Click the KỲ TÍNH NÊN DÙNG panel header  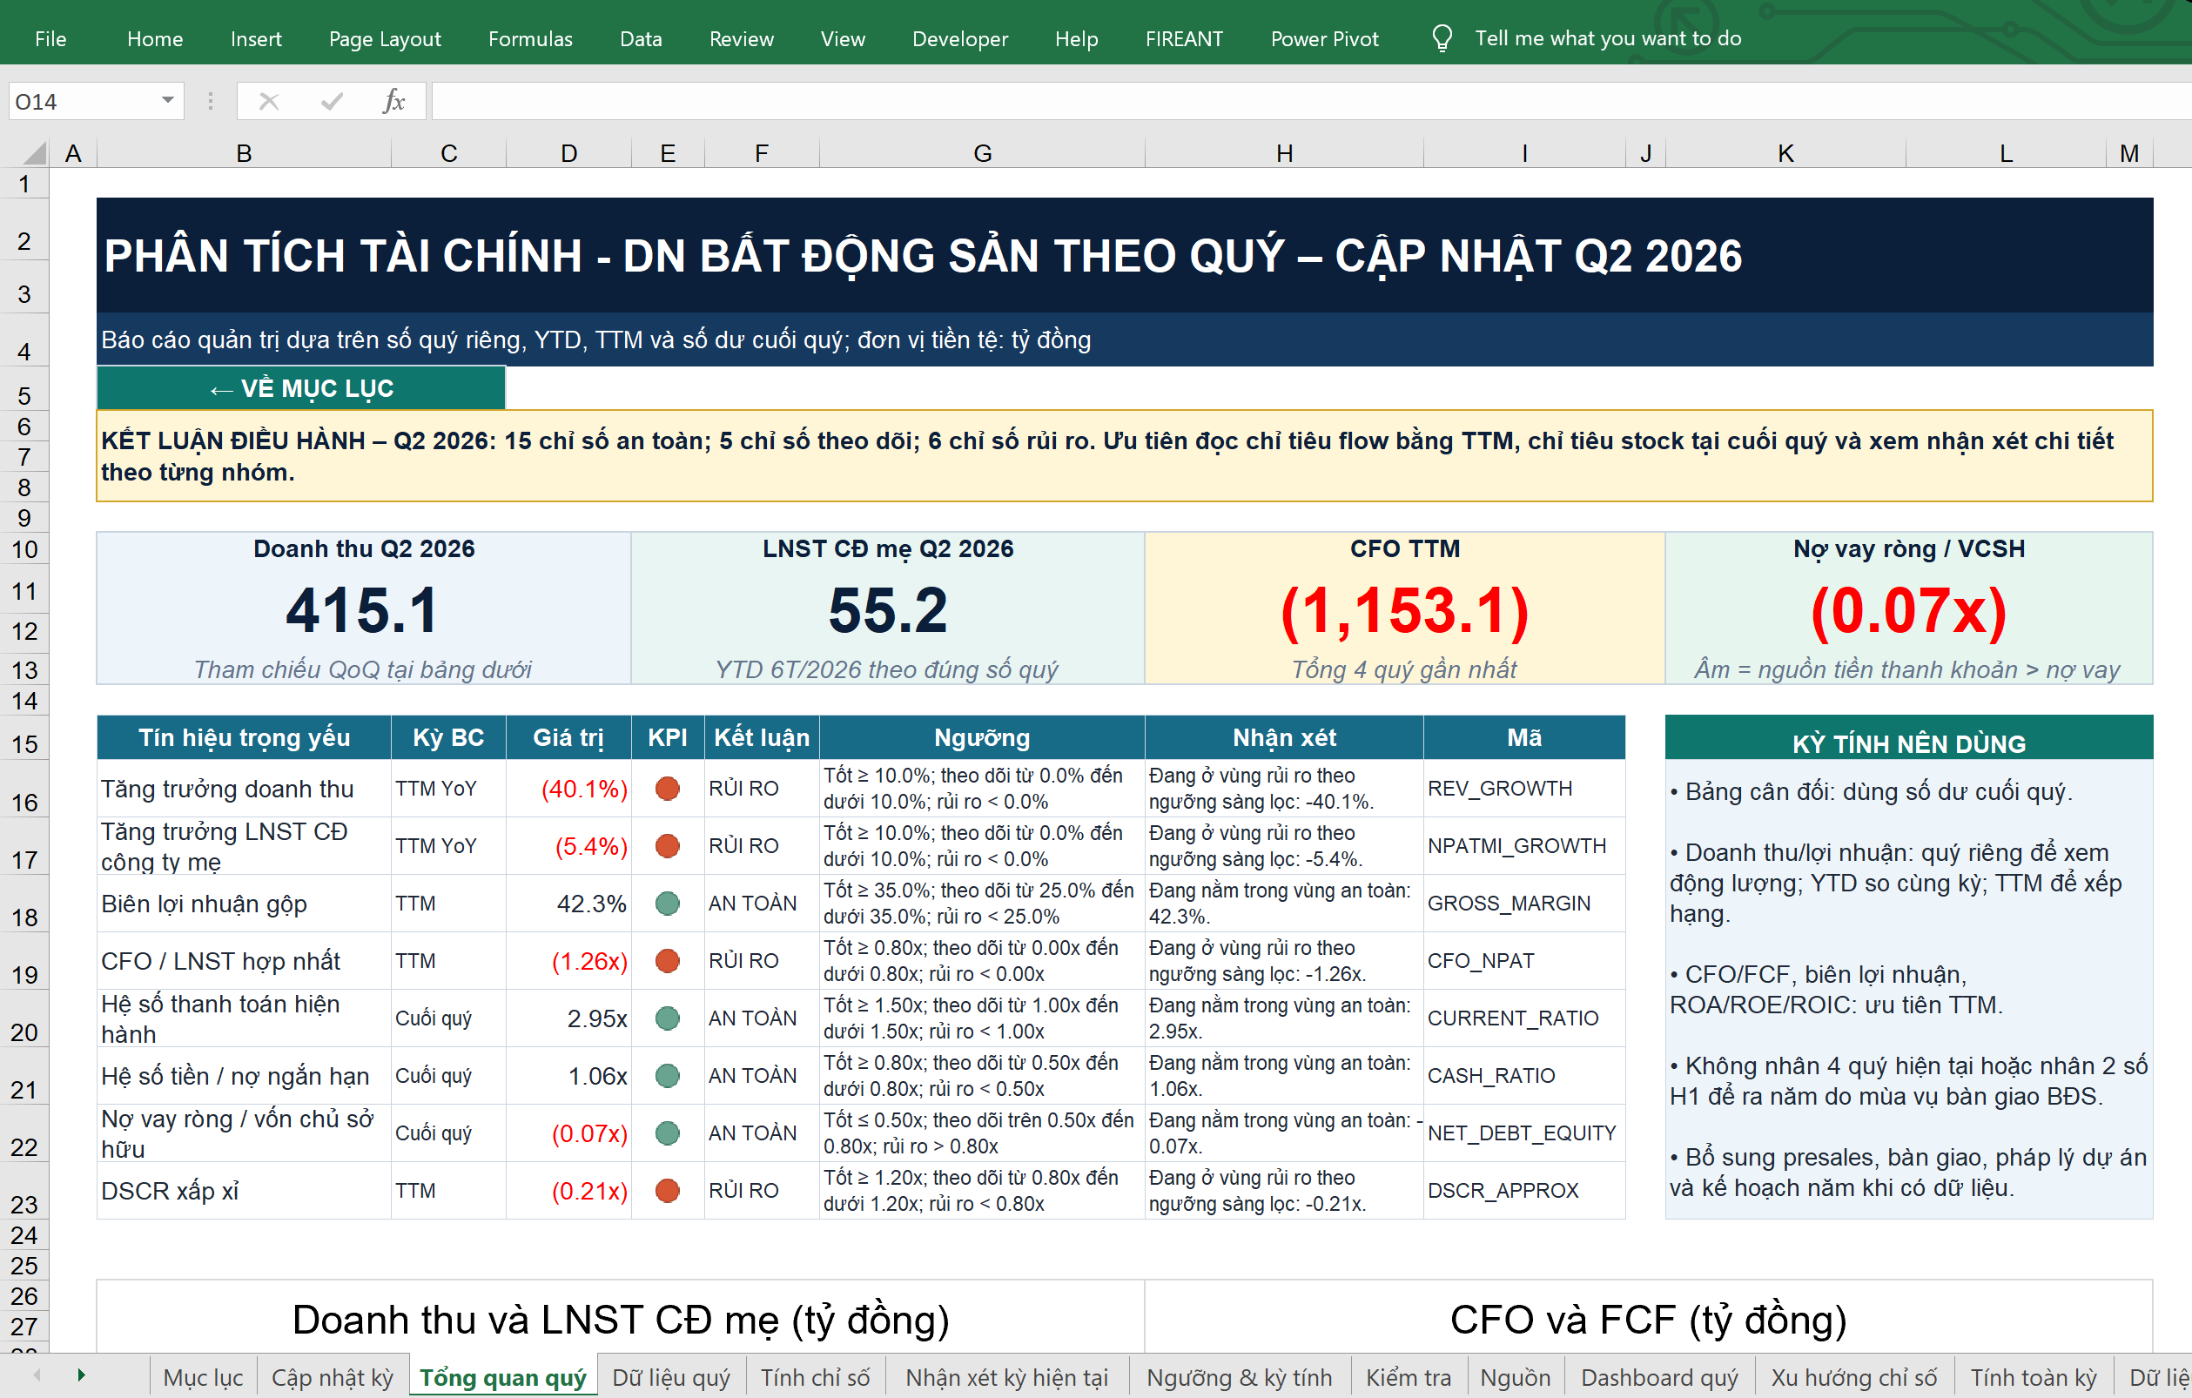tap(1909, 738)
